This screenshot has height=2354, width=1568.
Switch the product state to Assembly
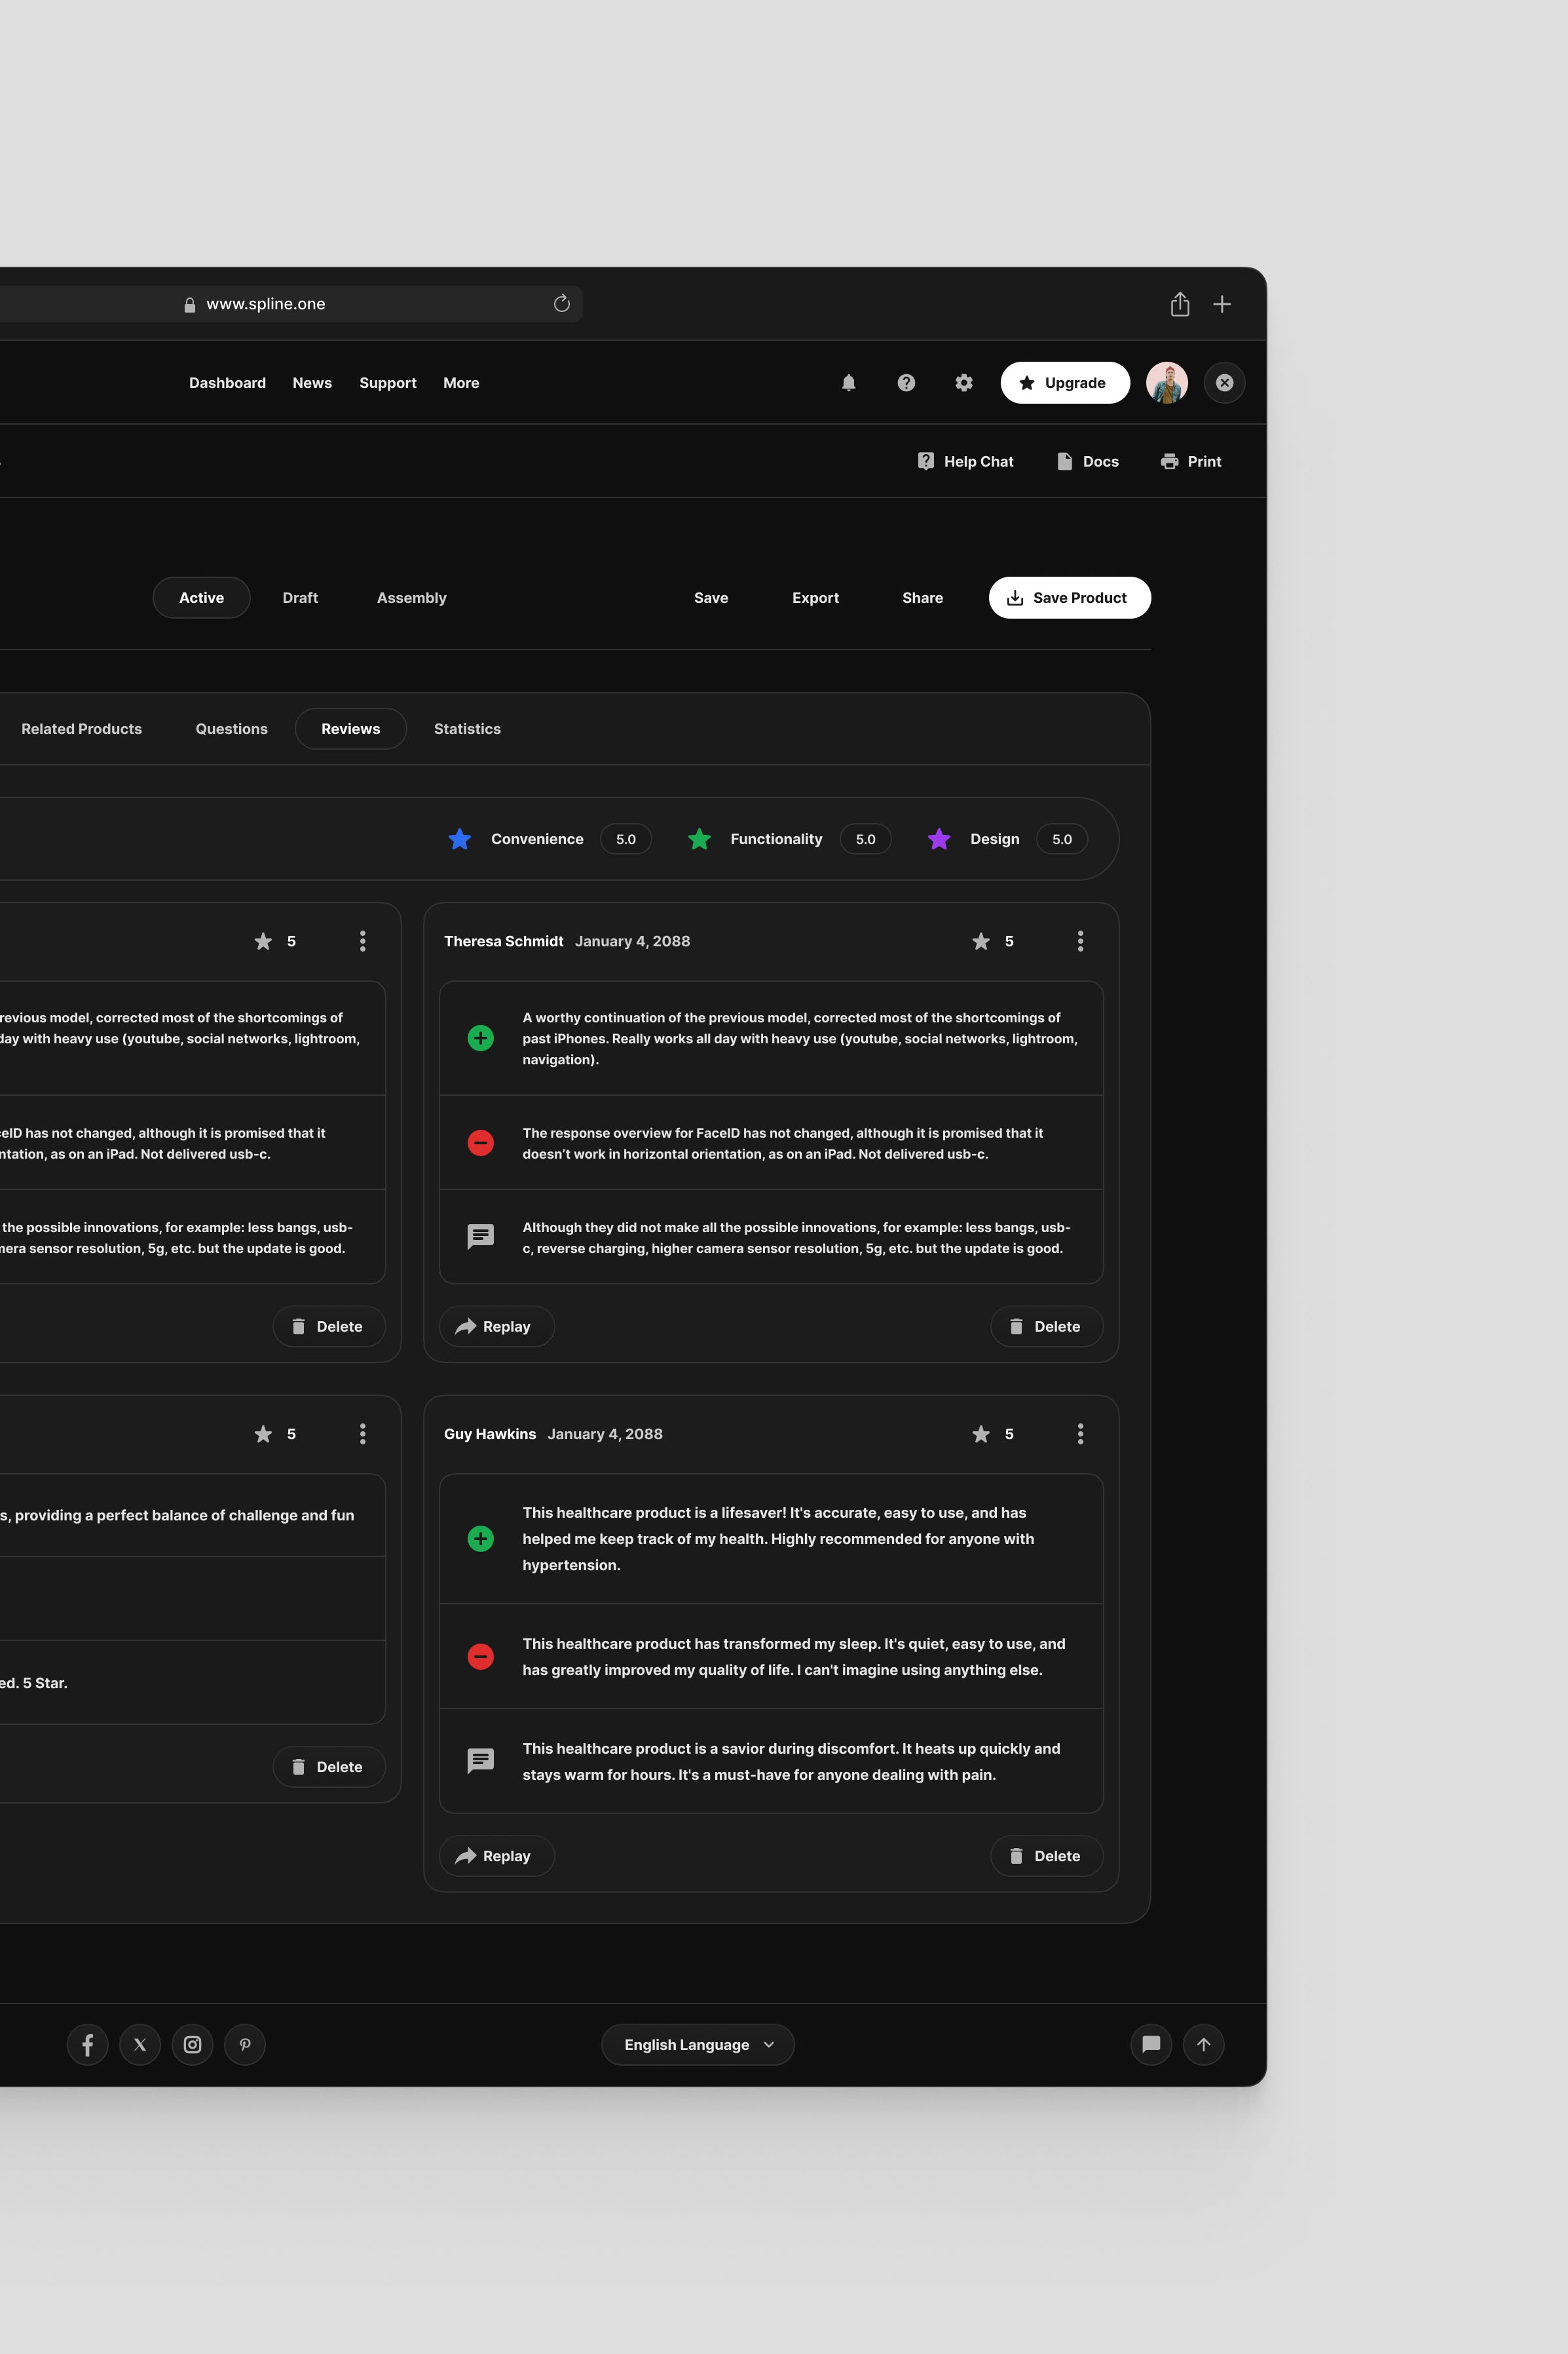click(411, 597)
